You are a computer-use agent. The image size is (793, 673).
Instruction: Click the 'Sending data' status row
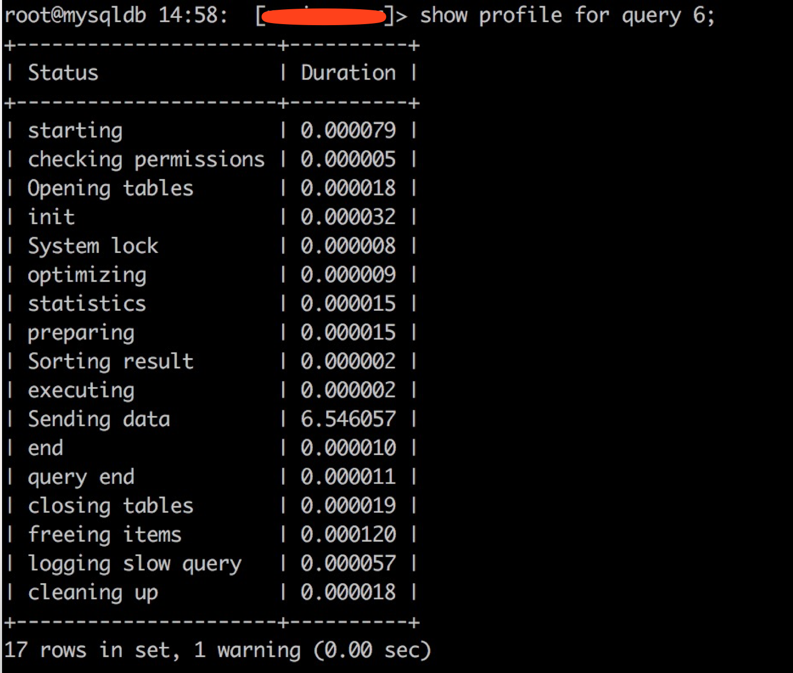pyautogui.click(x=99, y=419)
